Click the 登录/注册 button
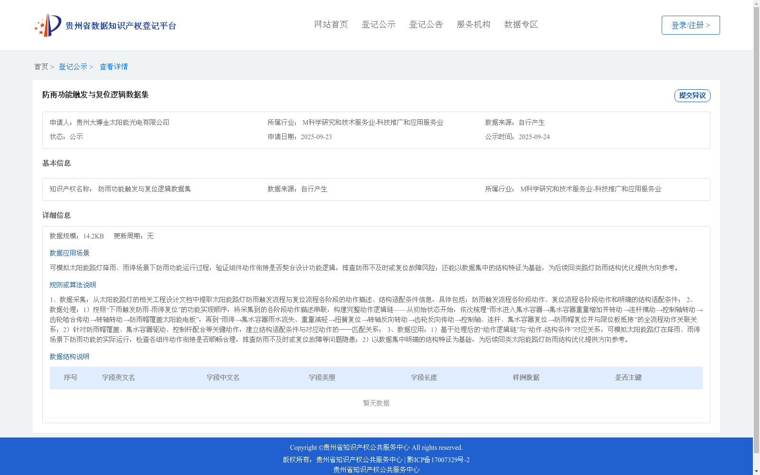The width and height of the screenshot is (760, 475). (691, 25)
